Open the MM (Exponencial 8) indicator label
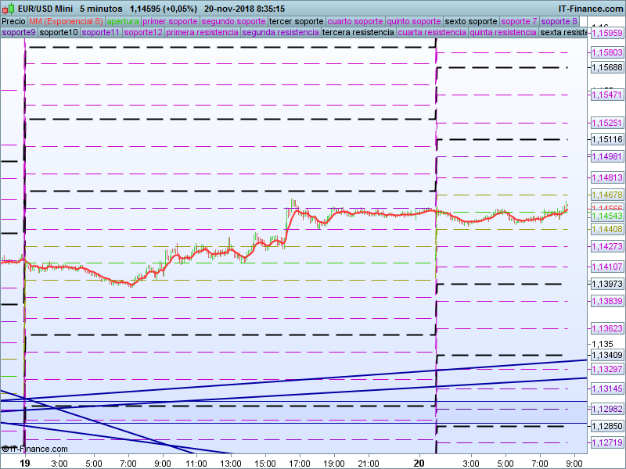 pyautogui.click(x=66, y=21)
